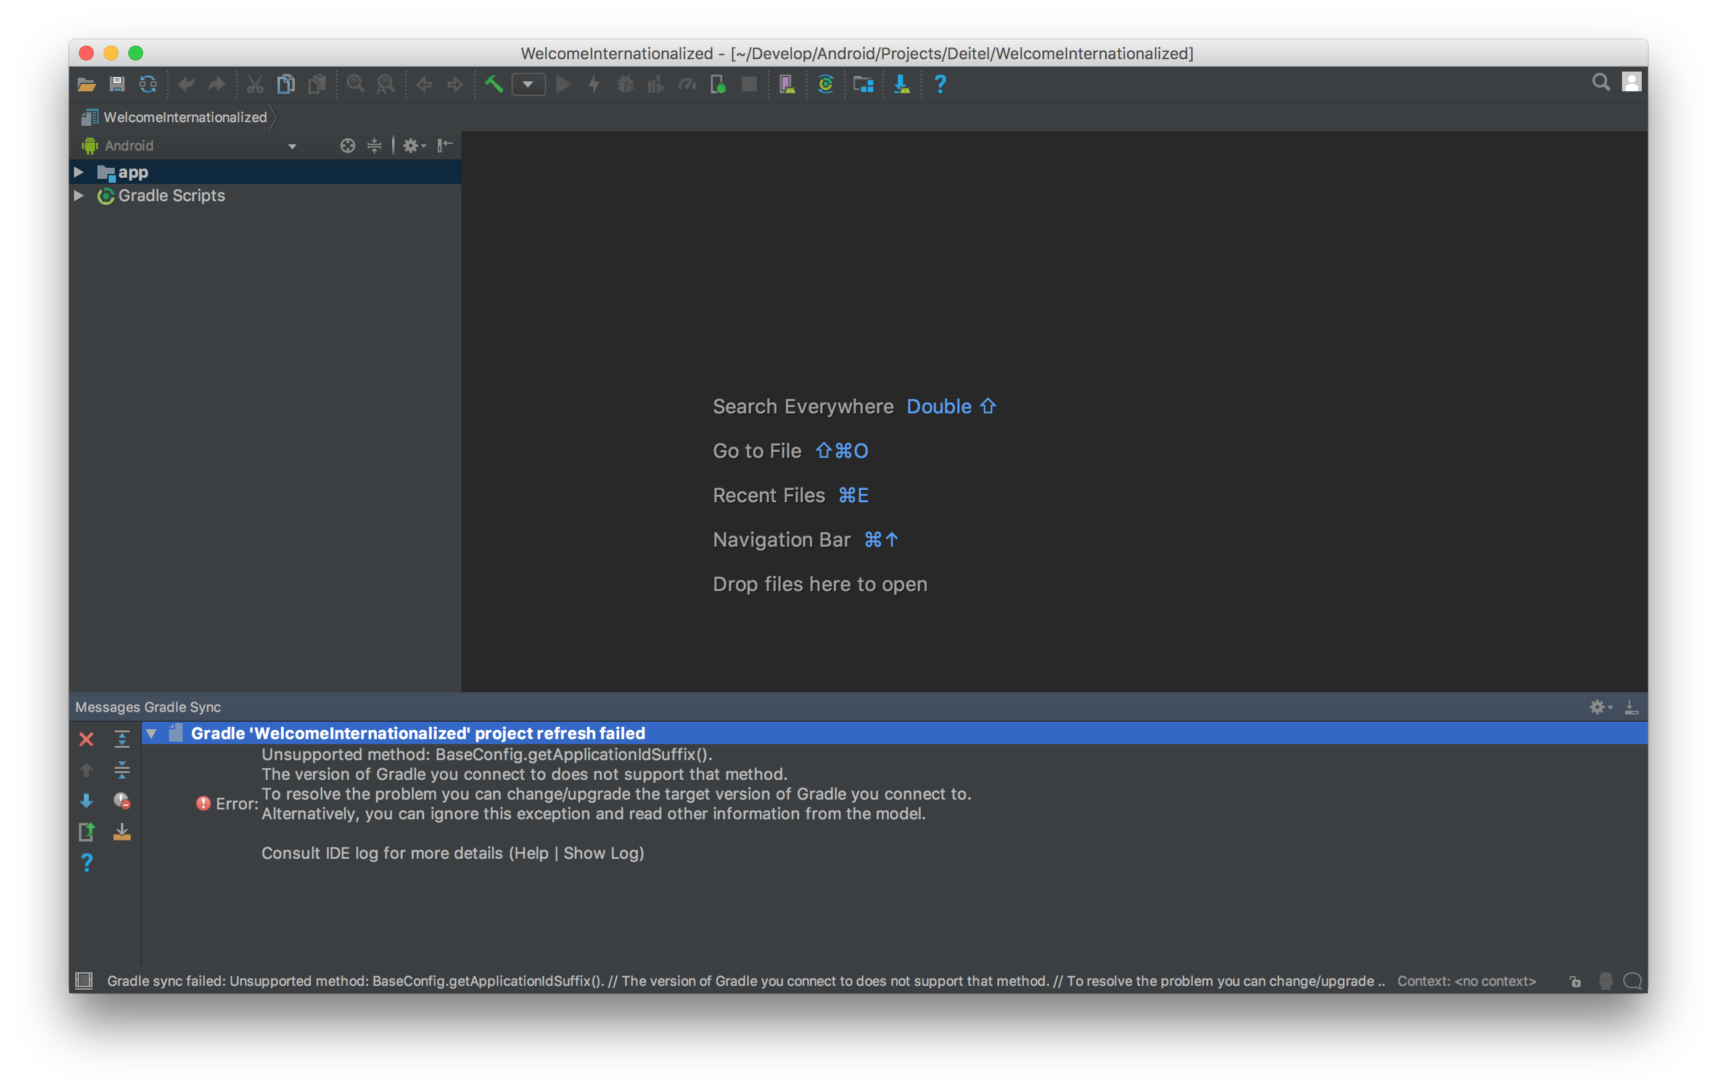1717x1092 pixels.
Task: Click the Debug bug icon
Action: tap(625, 85)
